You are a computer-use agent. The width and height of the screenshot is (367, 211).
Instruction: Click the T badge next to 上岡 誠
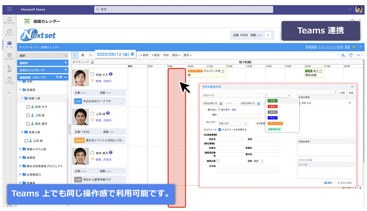(108, 113)
